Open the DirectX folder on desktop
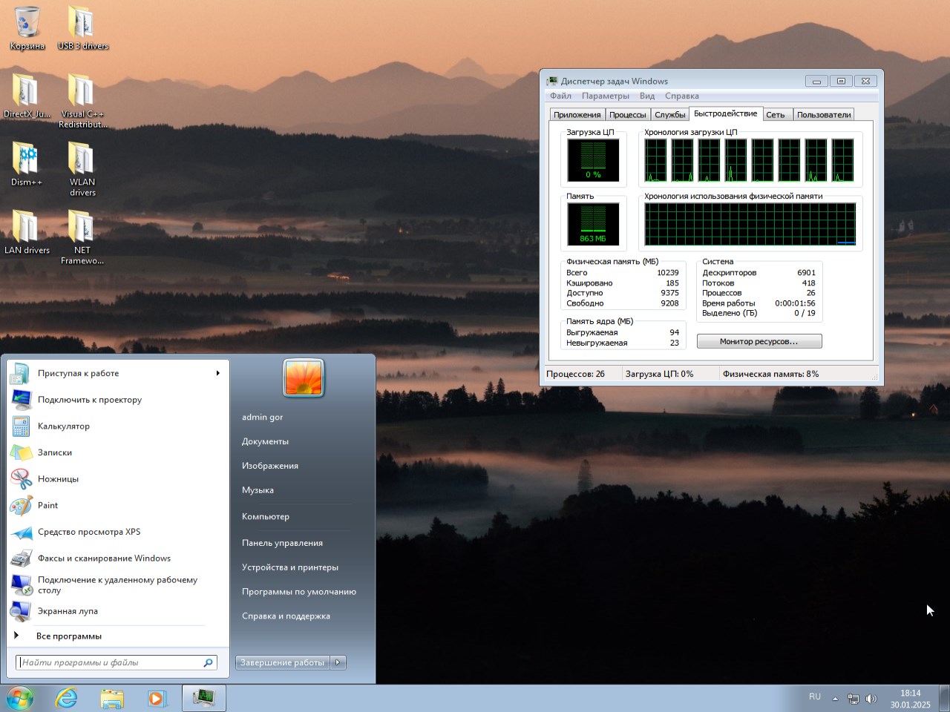Screen dimensions: 950x712 (26, 92)
